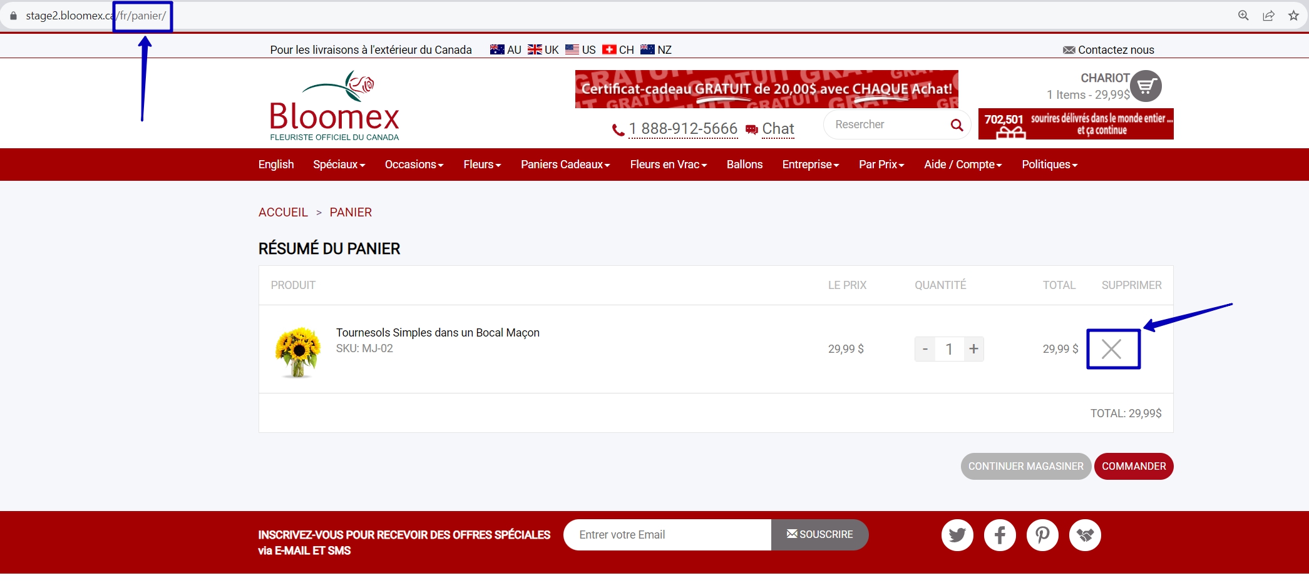
Task: Expand the Occasions dropdown menu
Action: 414,165
